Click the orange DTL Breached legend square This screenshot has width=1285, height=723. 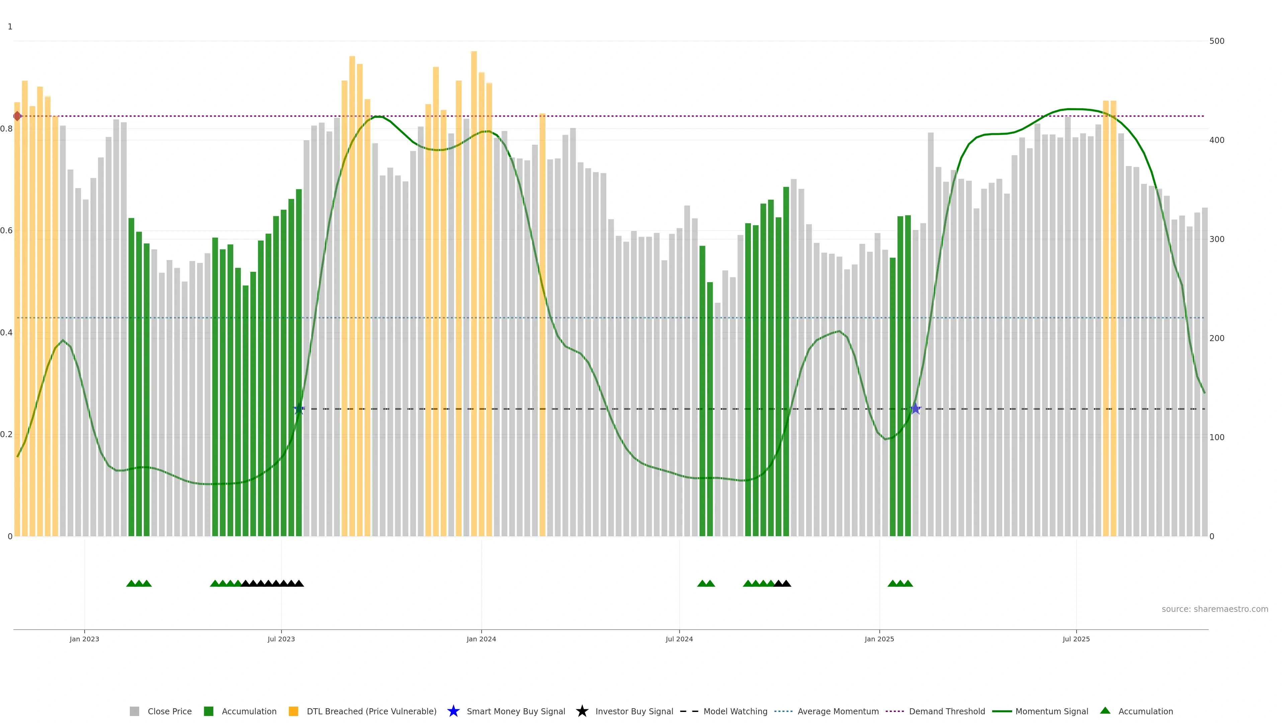pyautogui.click(x=293, y=712)
